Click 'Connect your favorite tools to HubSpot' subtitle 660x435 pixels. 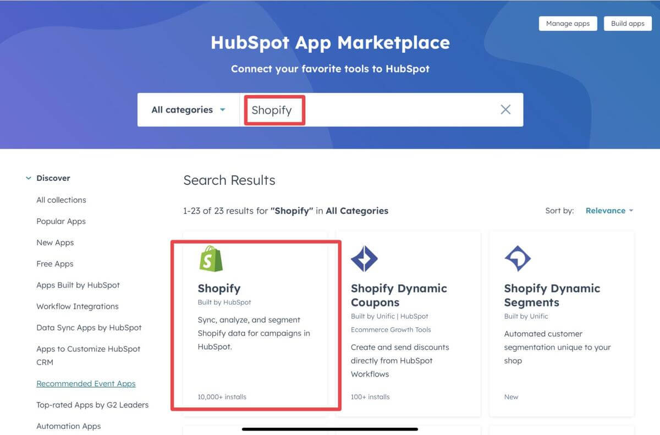pos(330,69)
